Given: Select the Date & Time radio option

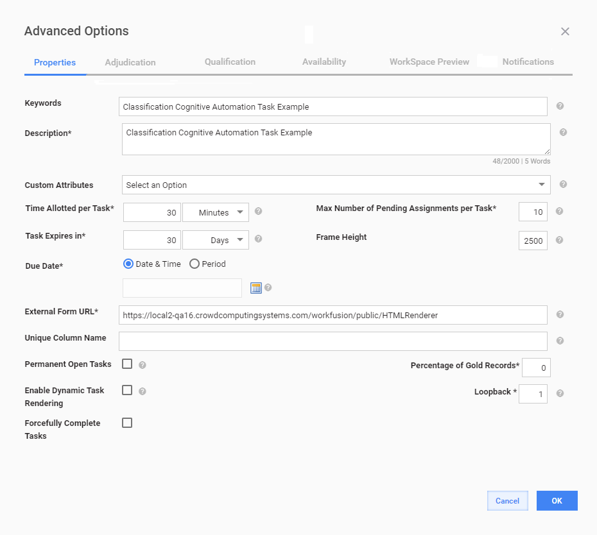Looking at the screenshot, I should 128,264.
